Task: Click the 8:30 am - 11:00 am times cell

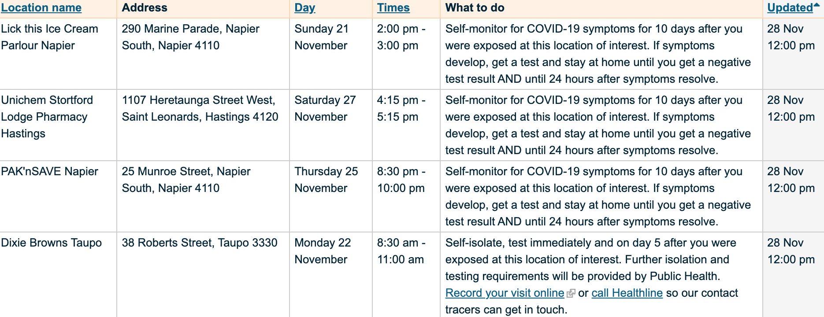Action: (406, 275)
